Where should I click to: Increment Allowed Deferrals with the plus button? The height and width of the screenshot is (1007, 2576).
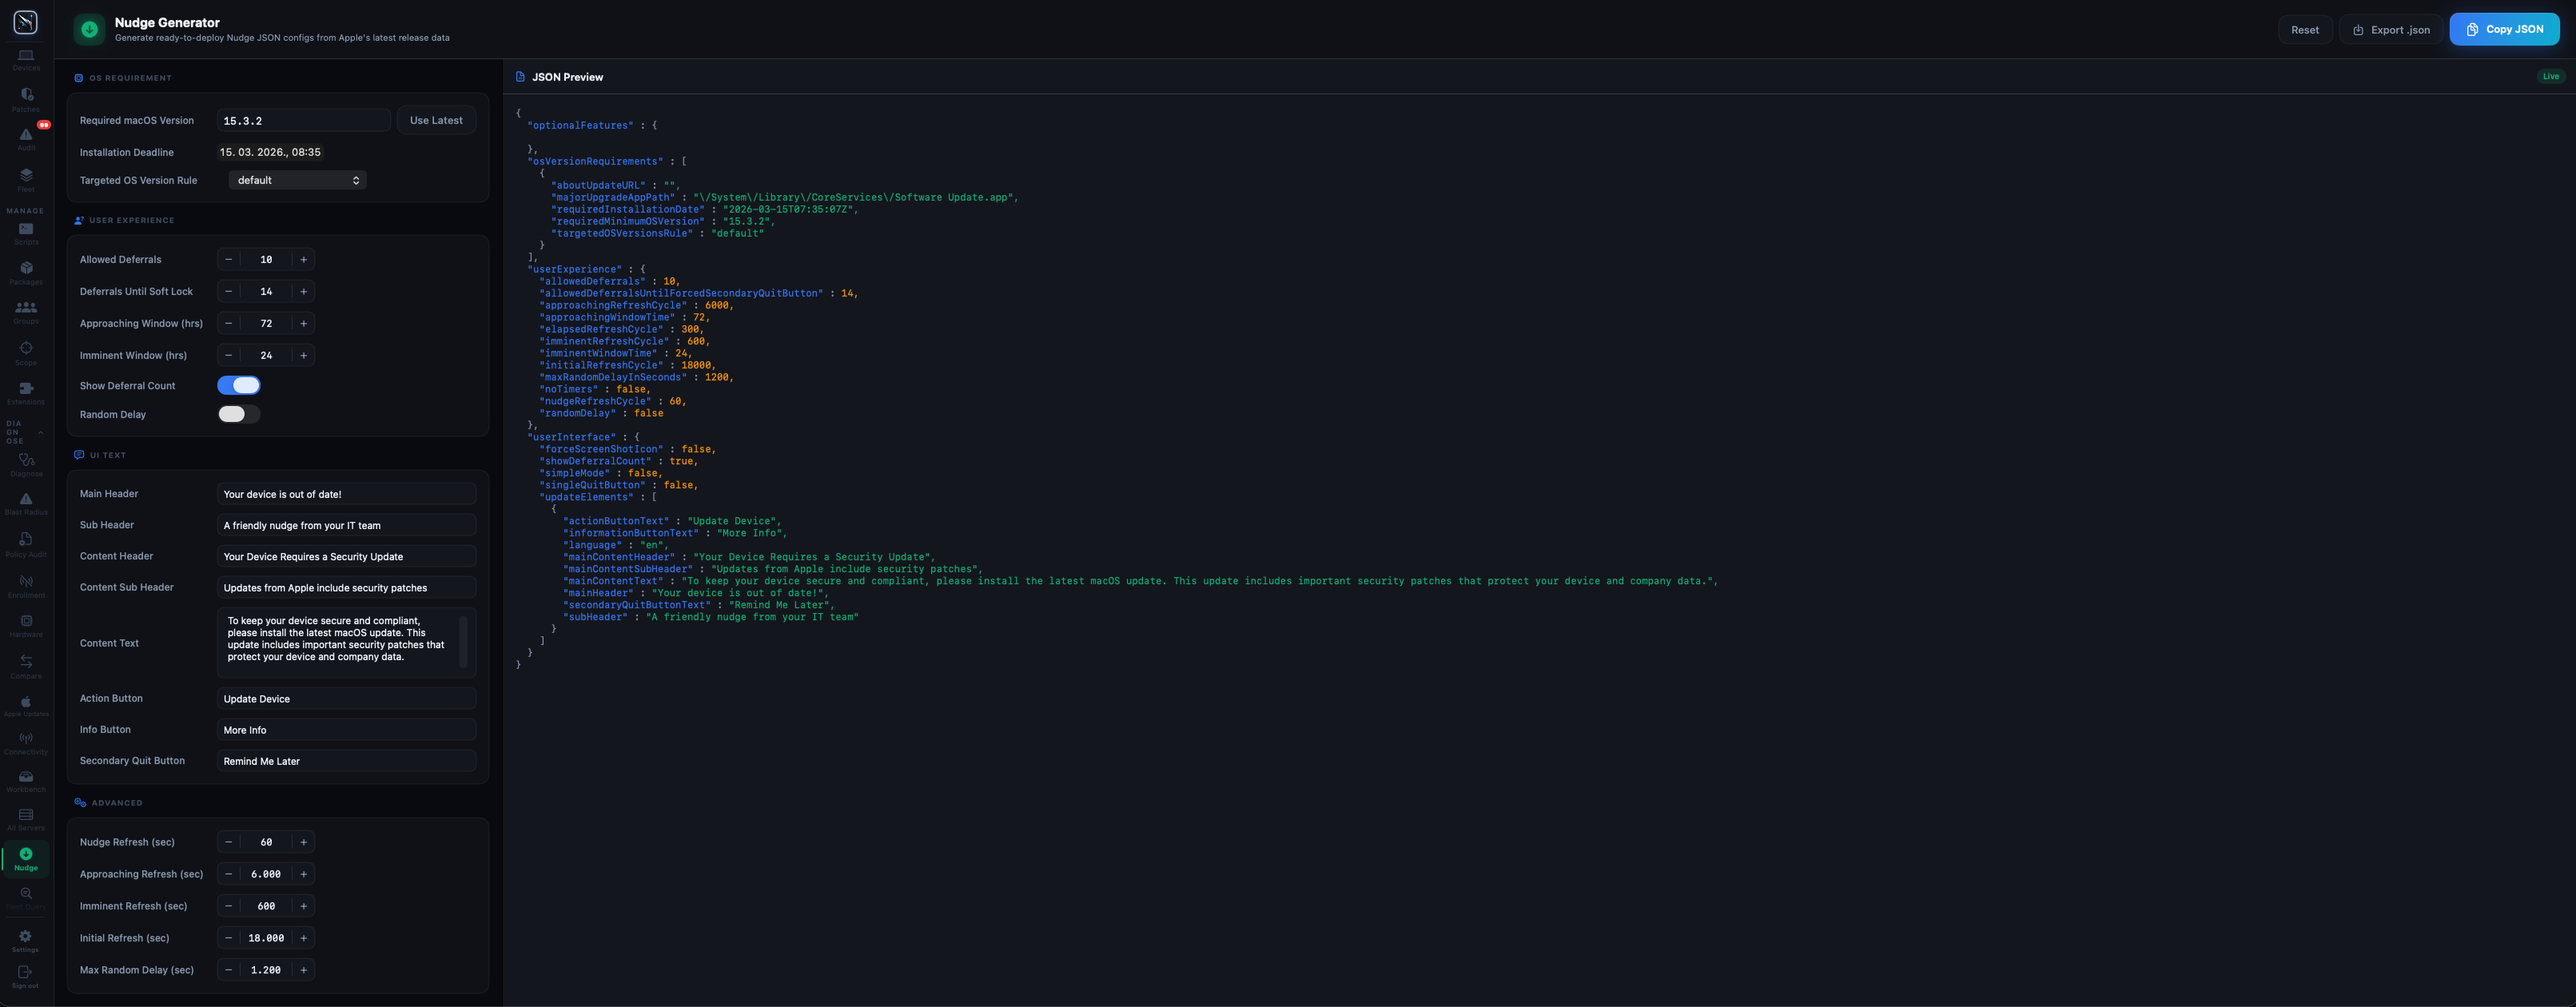[x=303, y=259]
